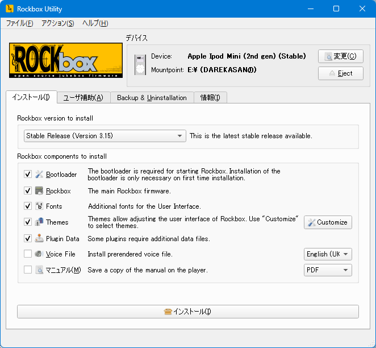Uncheck the Fonts checkbox

28,206
